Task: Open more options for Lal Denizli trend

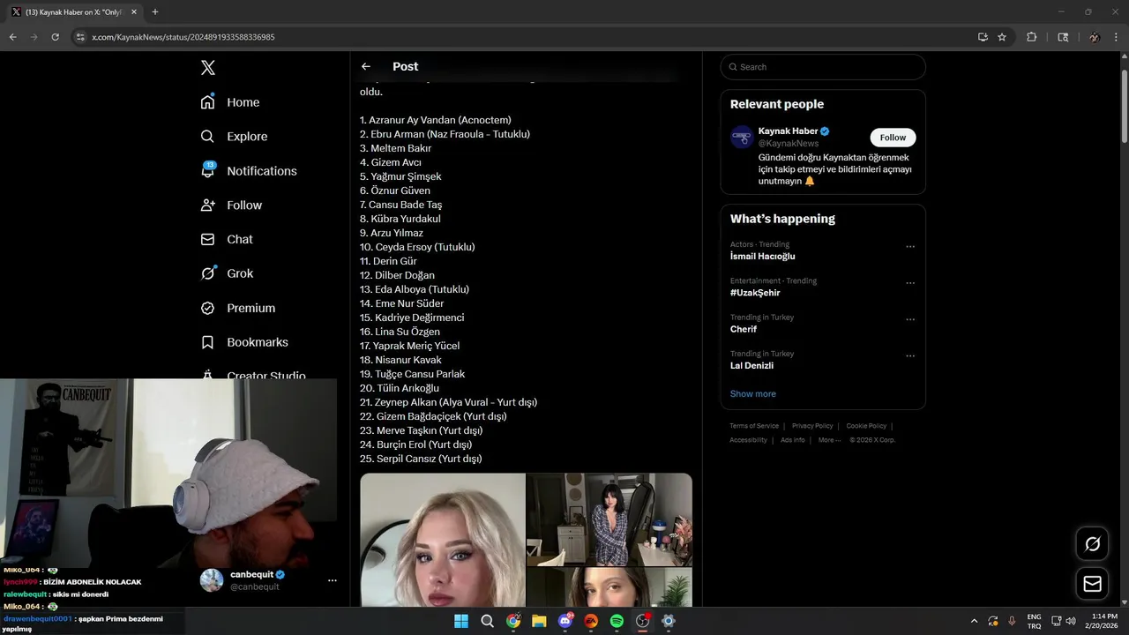Action: pyautogui.click(x=910, y=356)
